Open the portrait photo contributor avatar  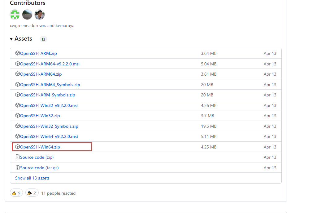pos(40,15)
